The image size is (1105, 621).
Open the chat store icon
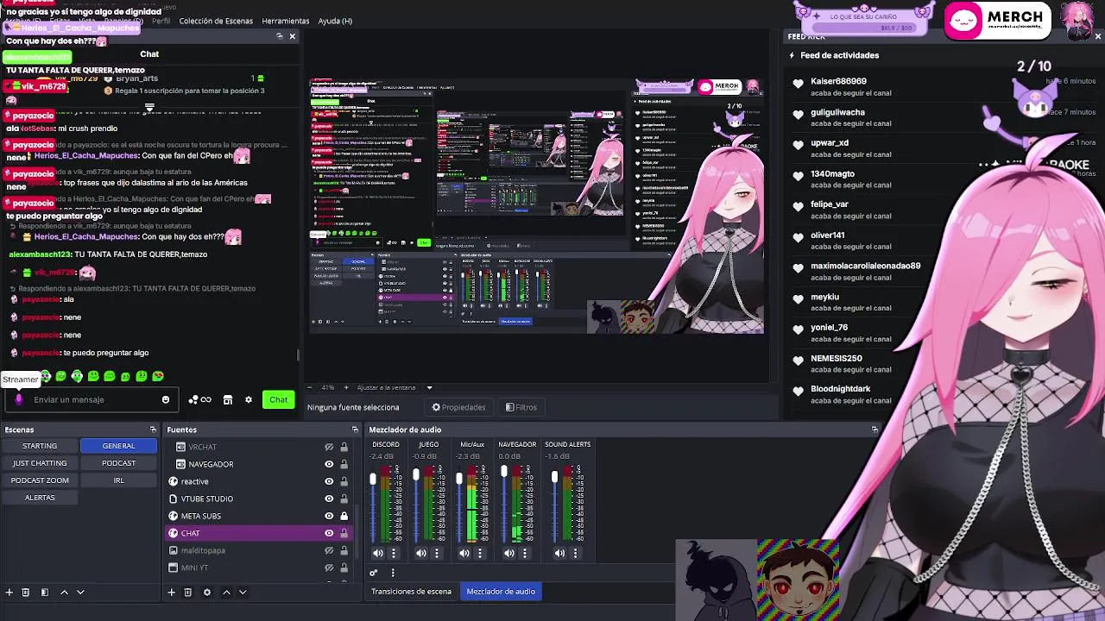pyautogui.click(x=228, y=399)
